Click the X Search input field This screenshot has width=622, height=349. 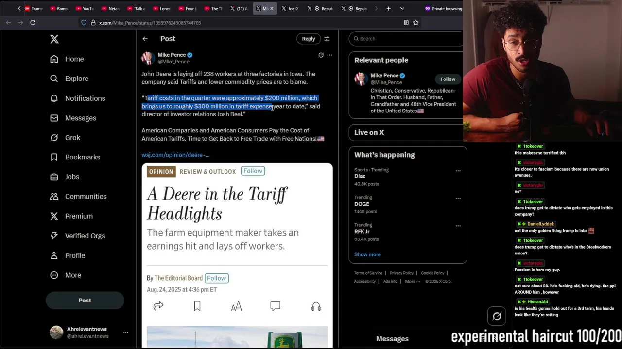pyautogui.click(x=406, y=39)
